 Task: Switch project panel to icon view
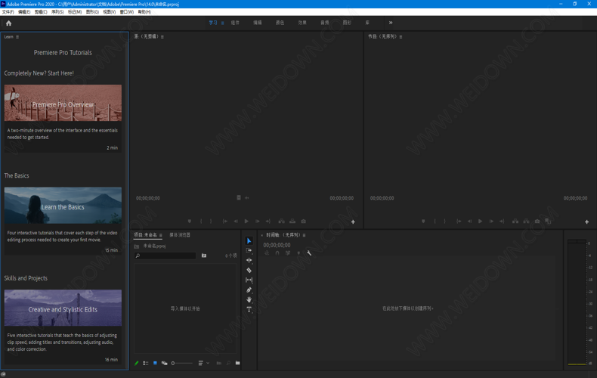click(155, 363)
